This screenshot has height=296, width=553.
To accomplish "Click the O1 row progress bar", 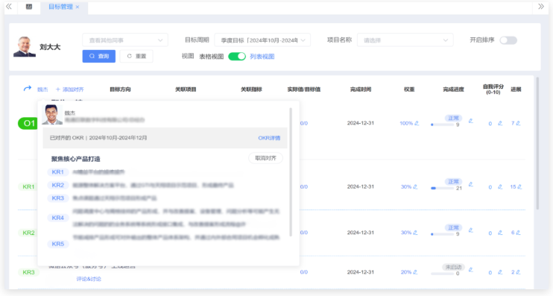I will point(443,125).
